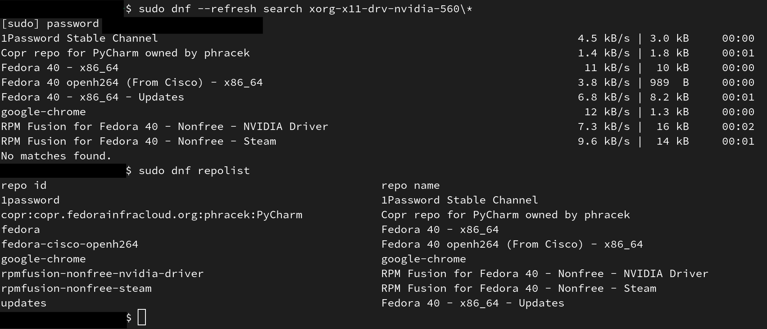Click the "rpmfusion-nonfree-steam" repo id
This screenshot has height=329, width=767.
click(x=76, y=289)
